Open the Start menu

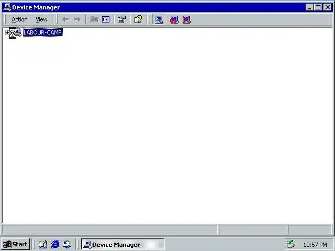(15, 244)
